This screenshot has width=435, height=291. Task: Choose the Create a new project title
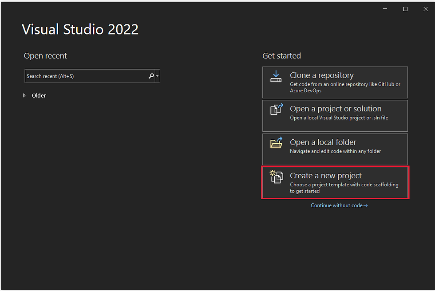click(x=326, y=176)
